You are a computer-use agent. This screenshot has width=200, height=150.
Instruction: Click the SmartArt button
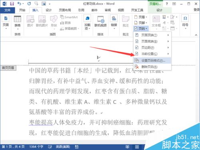(x=69, y=17)
